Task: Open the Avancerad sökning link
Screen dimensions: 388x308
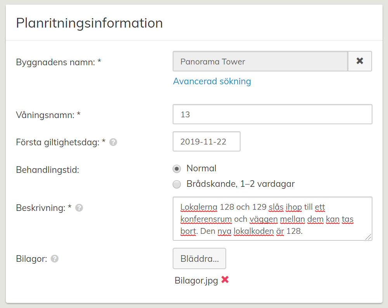Action: click(212, 81)
